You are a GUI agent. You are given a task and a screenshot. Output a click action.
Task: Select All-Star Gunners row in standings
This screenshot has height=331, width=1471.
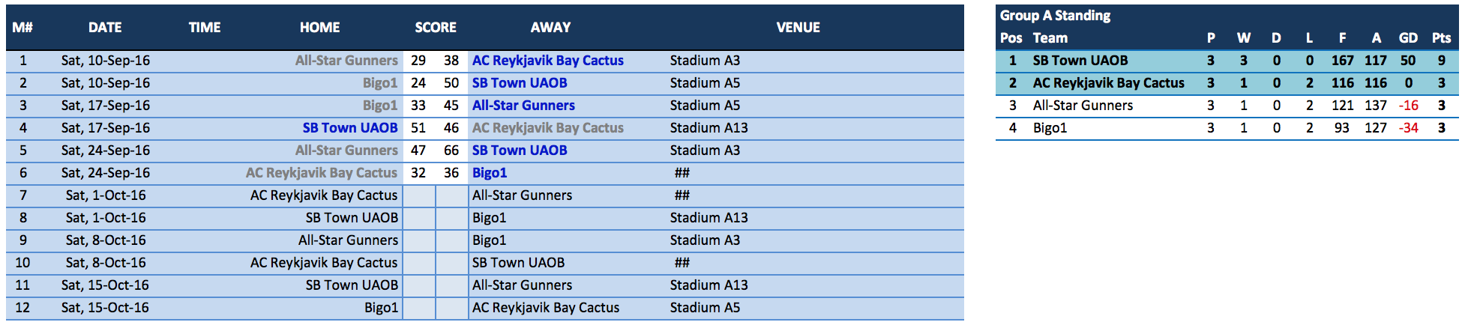(1227, 106)
